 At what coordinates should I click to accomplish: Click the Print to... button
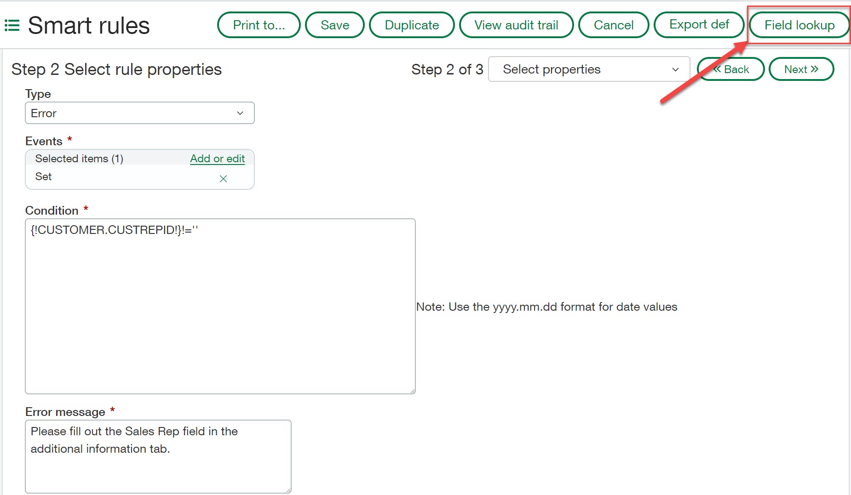pos(259,25)
